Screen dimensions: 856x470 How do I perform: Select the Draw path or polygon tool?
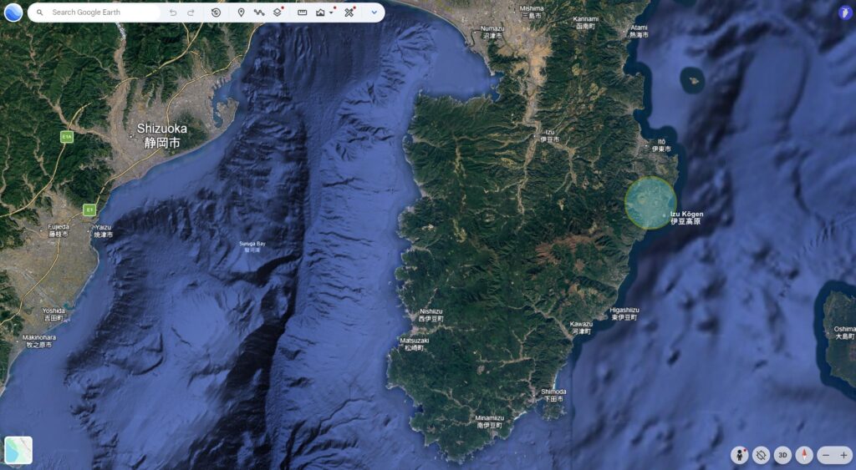pyautogui.click(x=259, y=13)
